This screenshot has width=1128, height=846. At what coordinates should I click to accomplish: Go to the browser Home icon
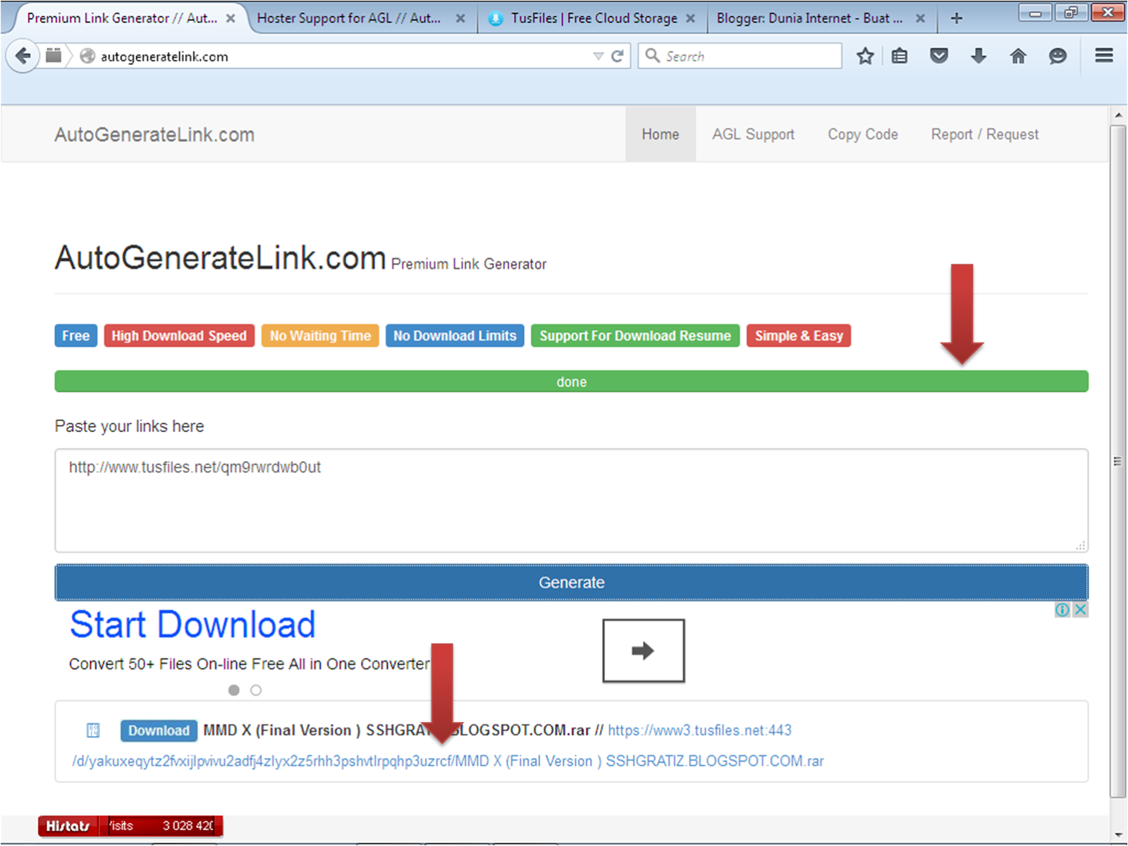point(1018,56)
